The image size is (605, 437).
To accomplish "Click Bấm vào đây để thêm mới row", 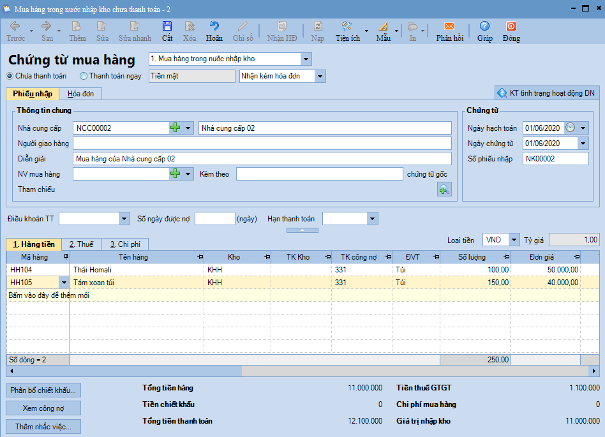I will [303, 295].
